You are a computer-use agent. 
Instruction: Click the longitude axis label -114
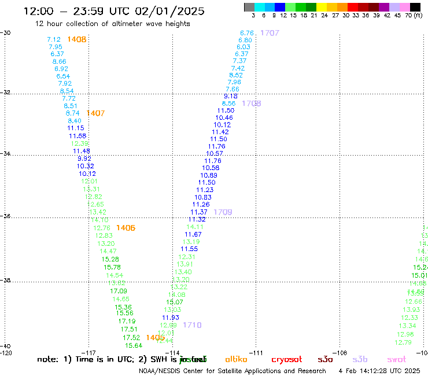click(172, 353)
